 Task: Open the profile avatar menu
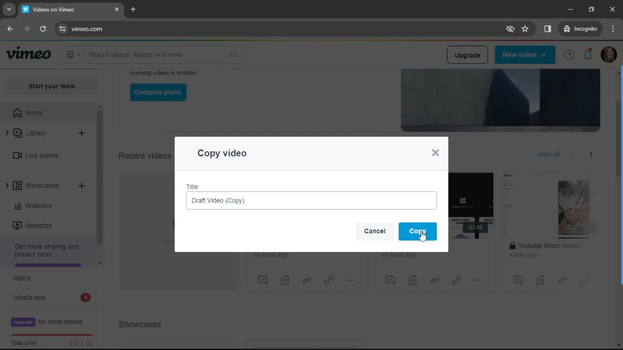pos(608,55)
